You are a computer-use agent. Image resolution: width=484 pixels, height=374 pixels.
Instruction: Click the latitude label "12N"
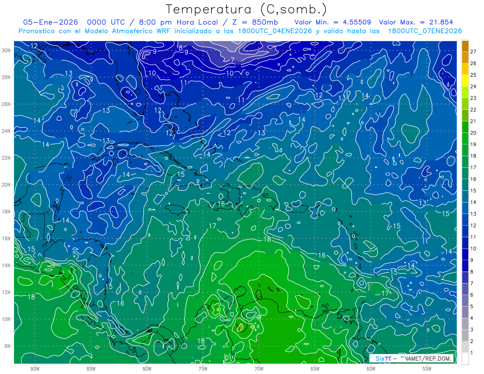6,292
